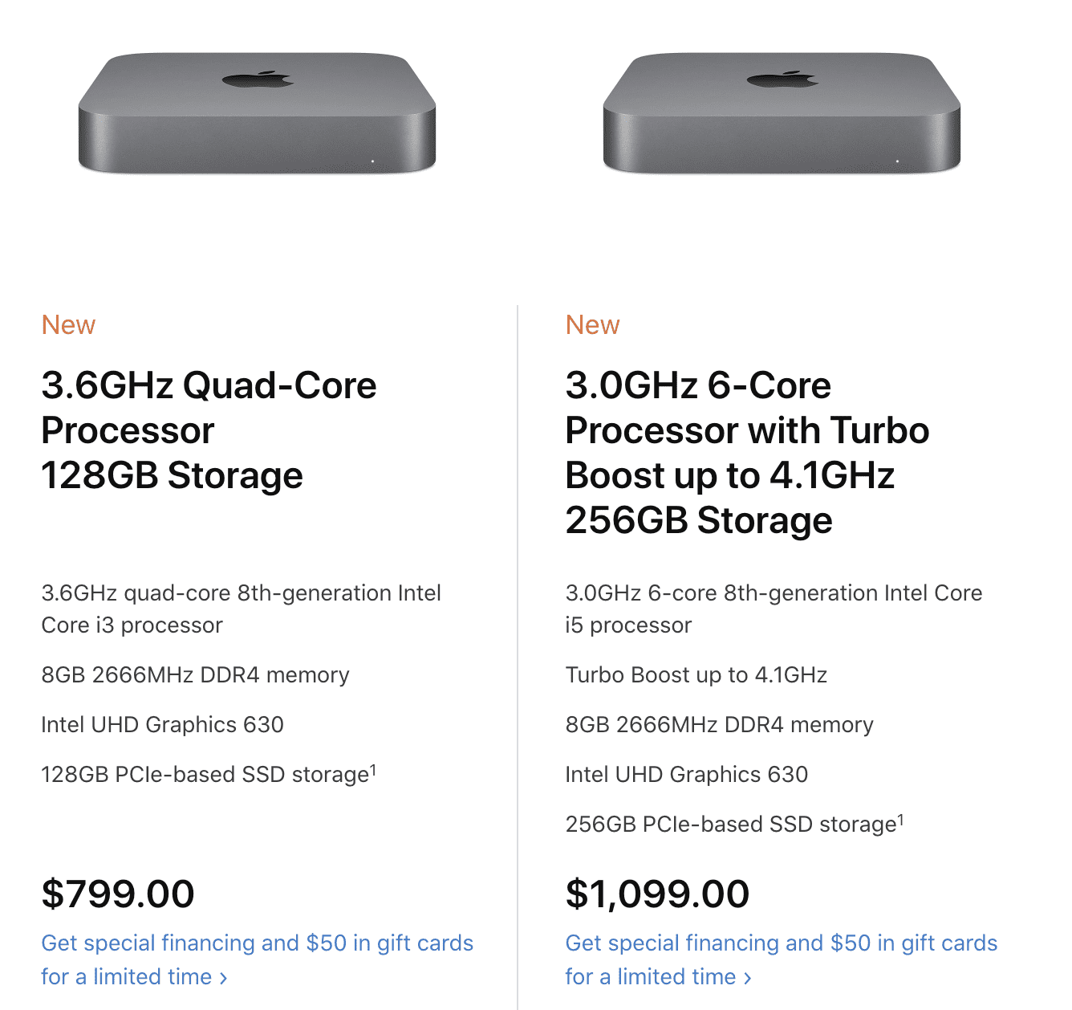Click 'Turbo Boost up to 4.1GHz' spec line
This screenshot has width=1072, height=1010.
coord(696,675)
